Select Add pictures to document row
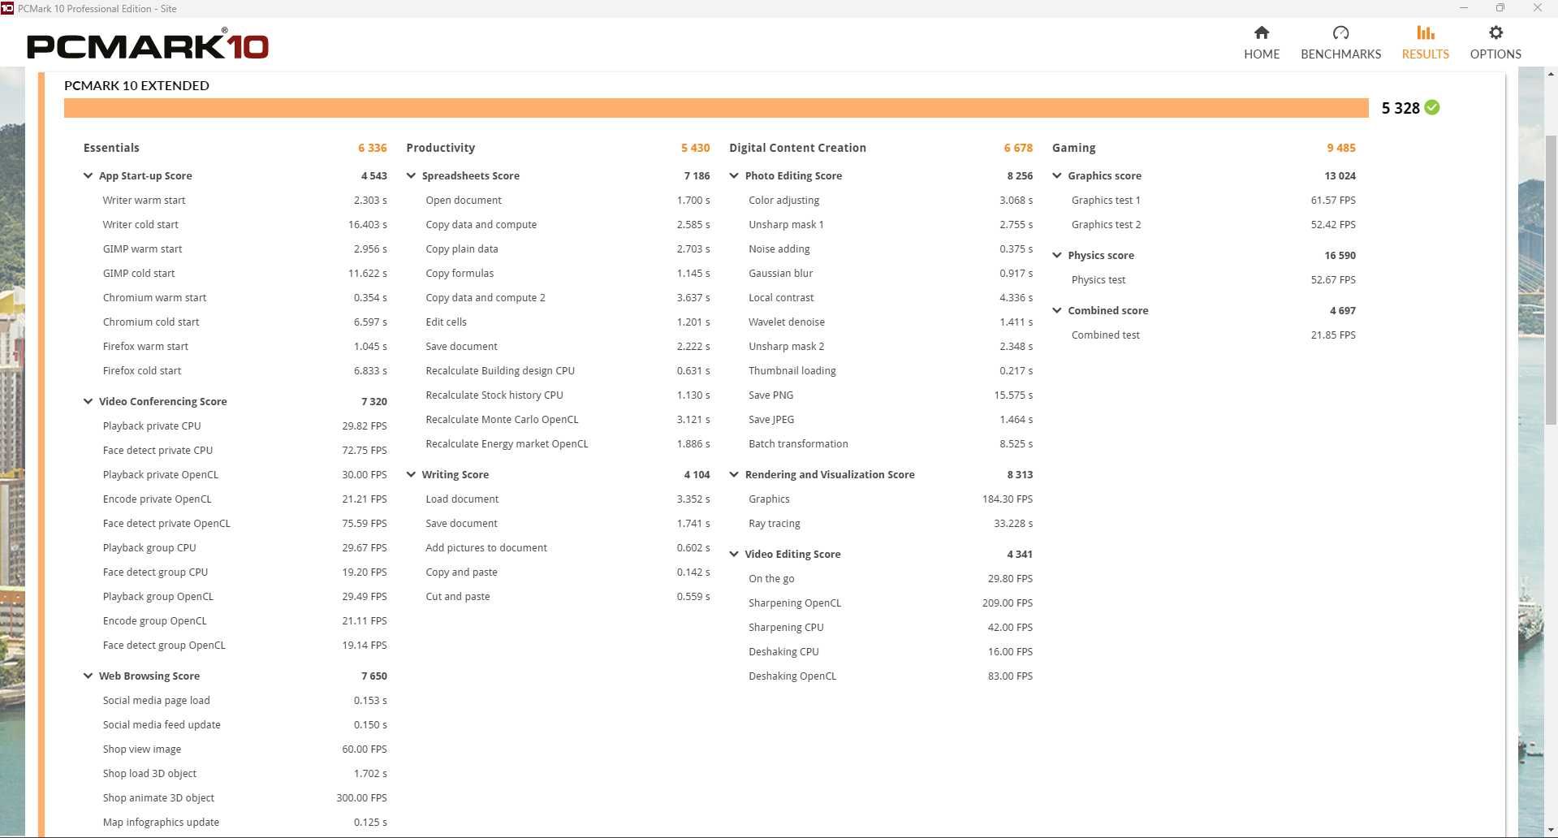Image resolution: width=1558 pixels, height=838 pixels. click(x=568, y=547)
